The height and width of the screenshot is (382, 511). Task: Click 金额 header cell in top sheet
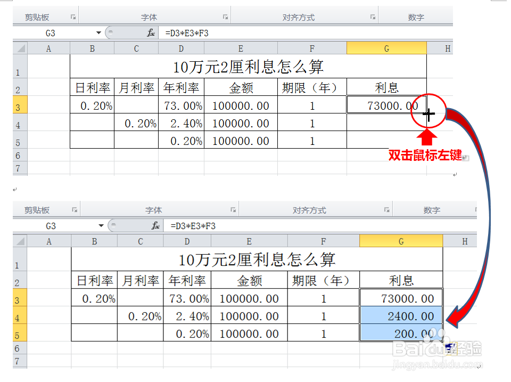[x=241, y=87]
